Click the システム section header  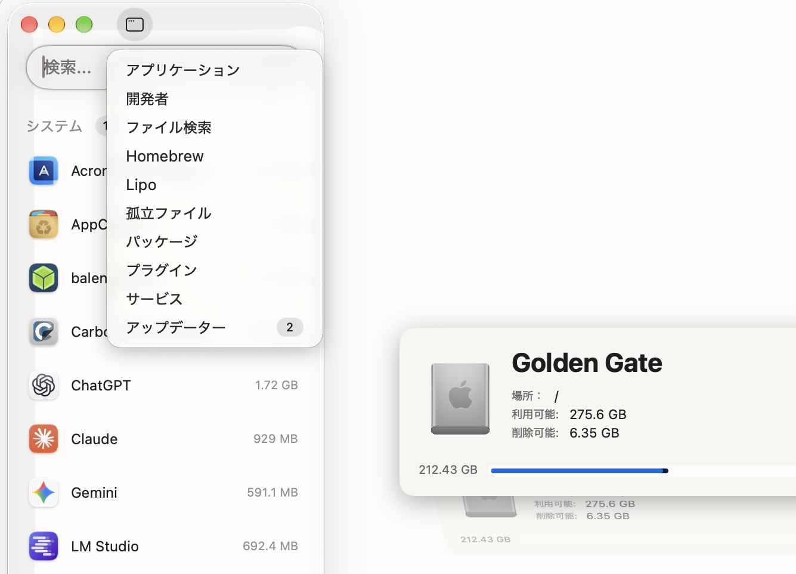tap(54, 126)
